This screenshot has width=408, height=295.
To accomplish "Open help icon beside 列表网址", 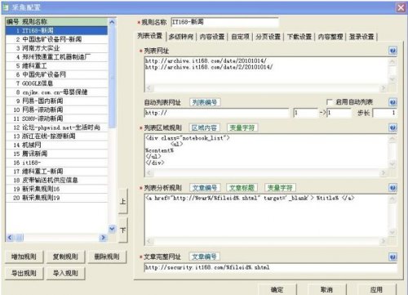I will pos(392,51).
